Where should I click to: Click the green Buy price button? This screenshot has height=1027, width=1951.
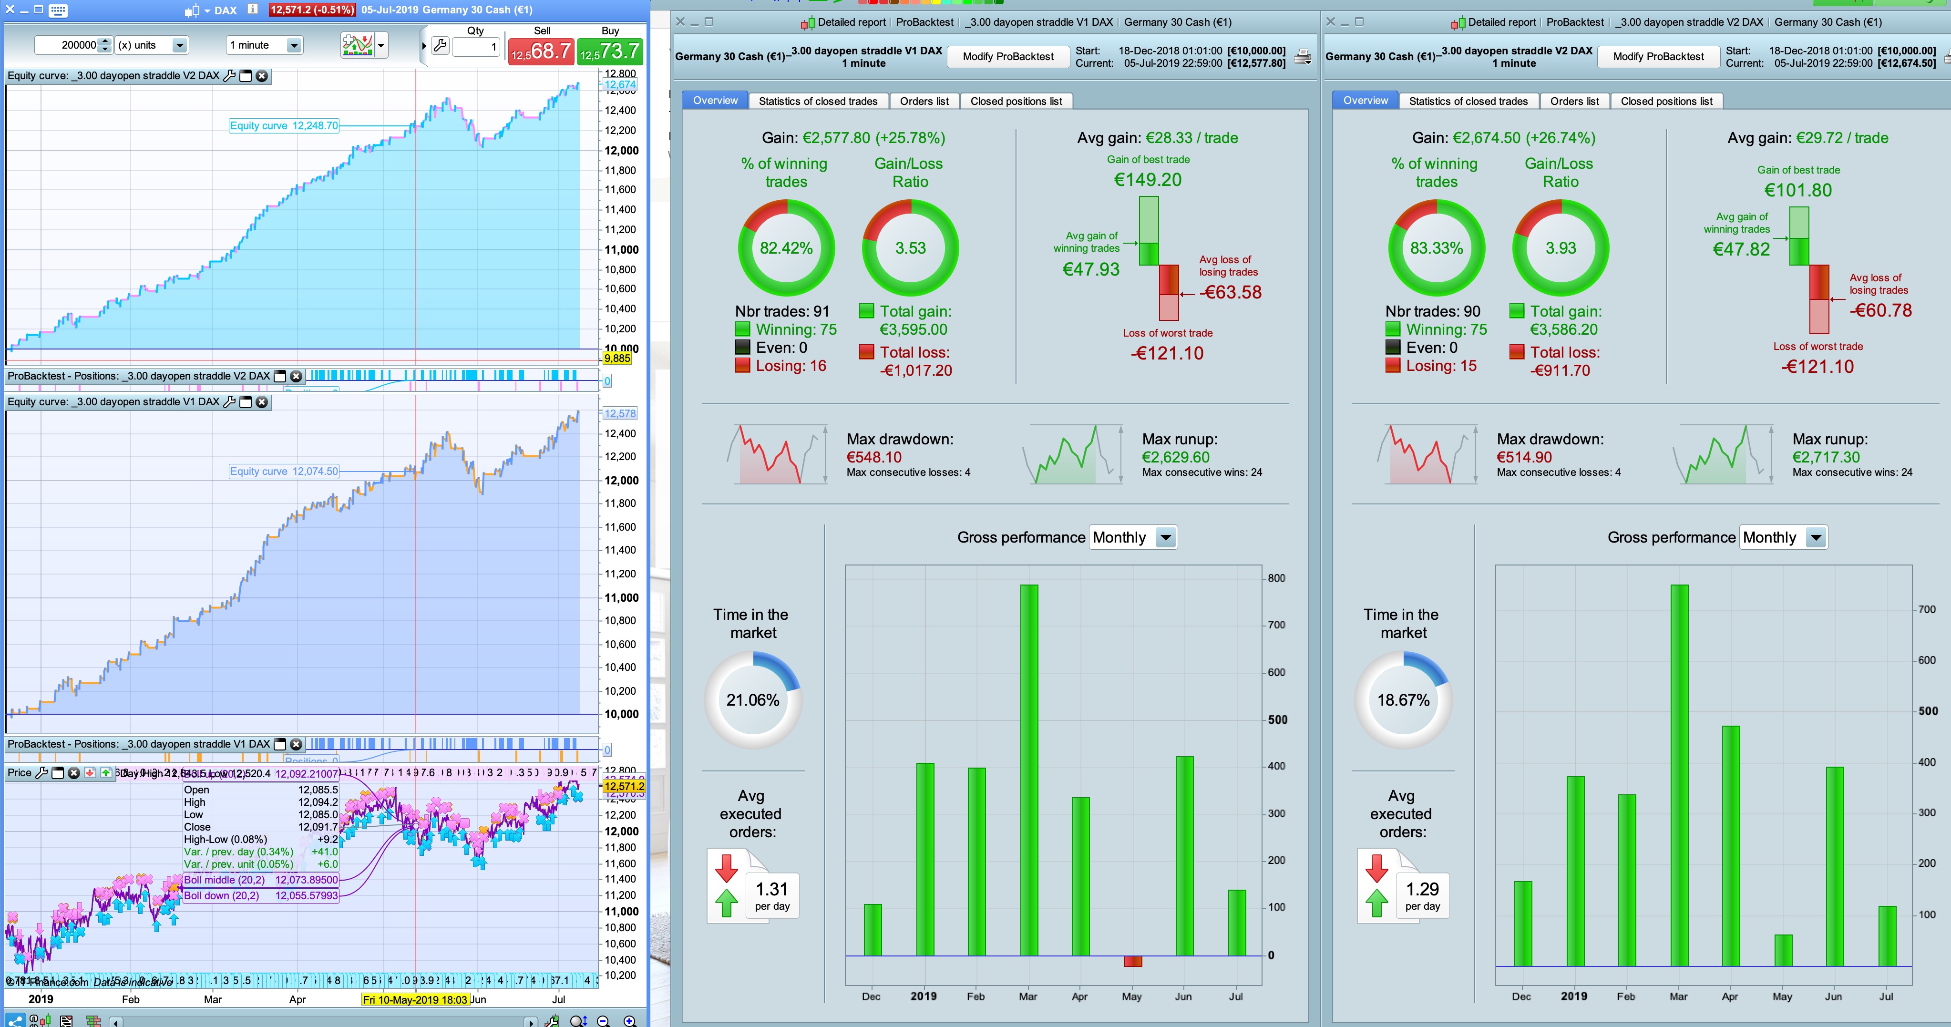tap(610, 51)
